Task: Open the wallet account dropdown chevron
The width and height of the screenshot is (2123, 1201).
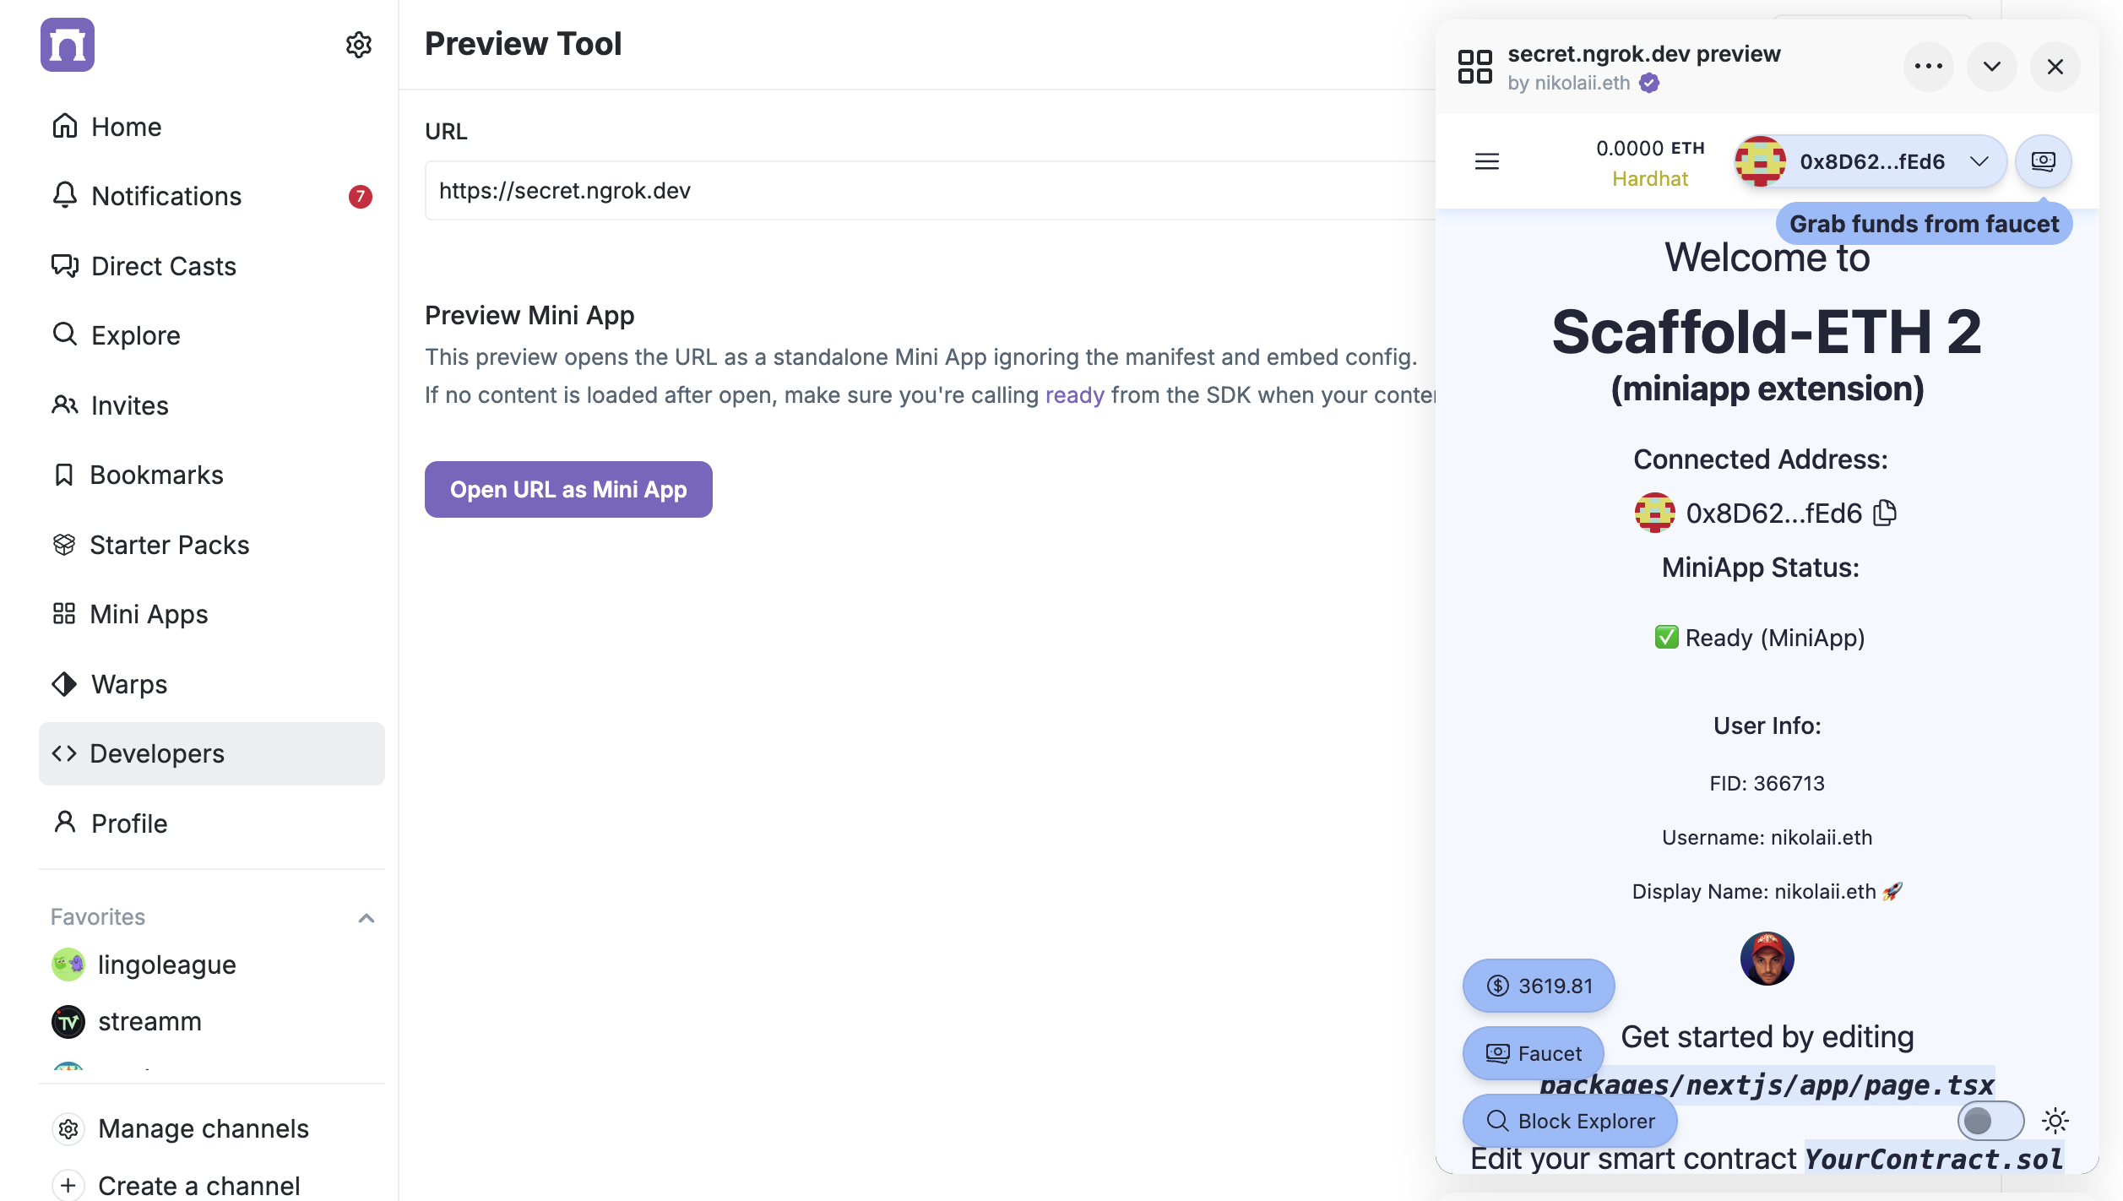Action: (1980, 160)
